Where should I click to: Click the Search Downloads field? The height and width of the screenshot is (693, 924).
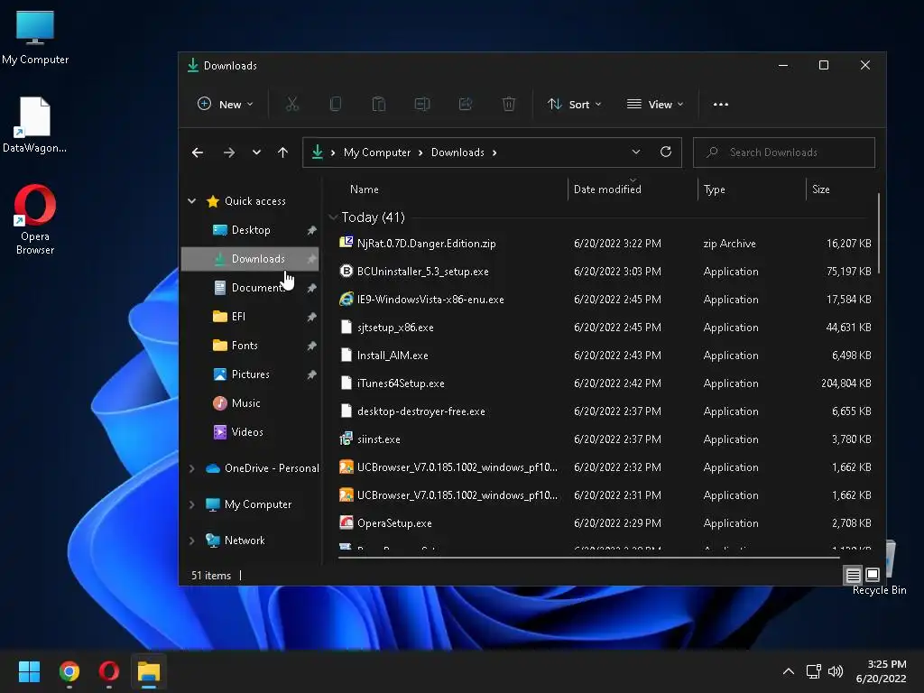click(x=784, y=152)
